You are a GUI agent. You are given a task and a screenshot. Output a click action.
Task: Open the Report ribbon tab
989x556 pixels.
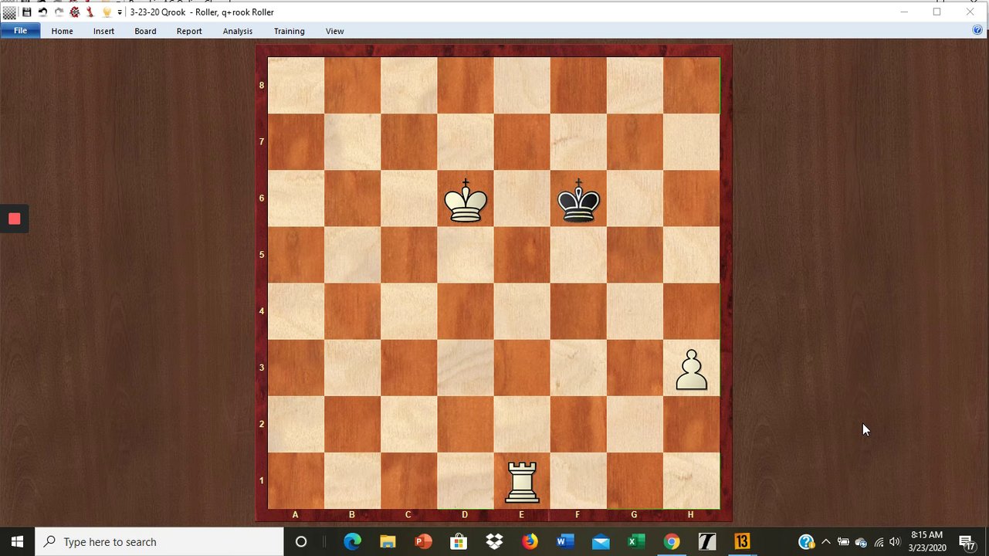tap(189, 31)
